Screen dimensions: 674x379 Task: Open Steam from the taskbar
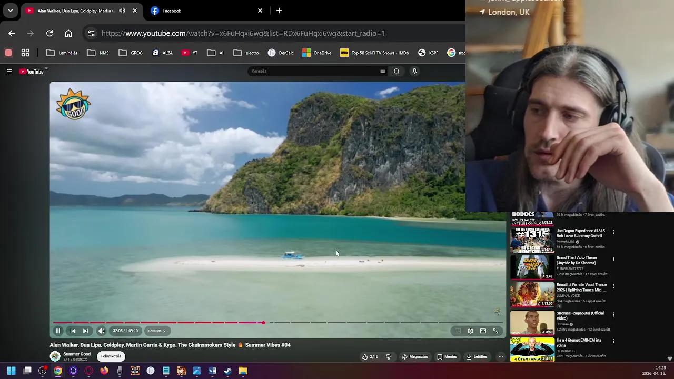[227, 371]
